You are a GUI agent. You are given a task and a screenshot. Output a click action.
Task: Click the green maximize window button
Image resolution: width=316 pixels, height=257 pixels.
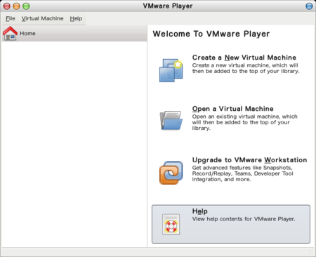tap(26, 6)
